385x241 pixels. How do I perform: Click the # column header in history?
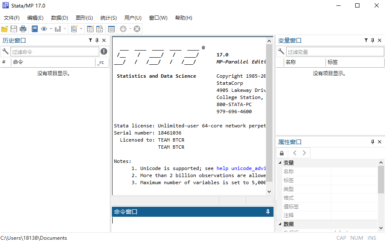click(x=5, y=62)
